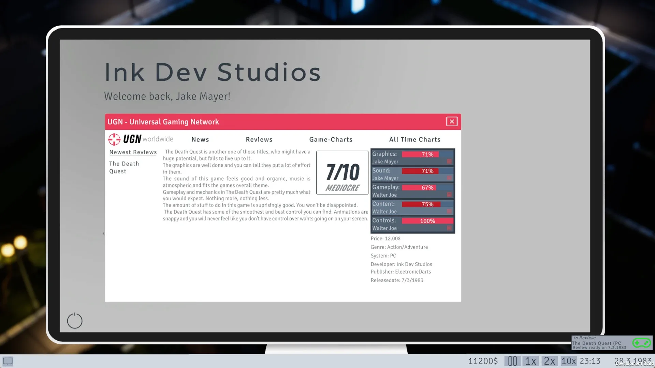Click the green gamepad icon
The width and height of the screenshot is (655, 368).
pos(641,342)
